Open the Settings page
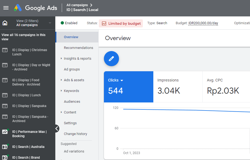This screenshot has width=250, height=160. (x=70, y=123)
